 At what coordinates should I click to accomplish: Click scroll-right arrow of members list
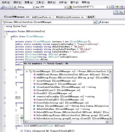107,122
